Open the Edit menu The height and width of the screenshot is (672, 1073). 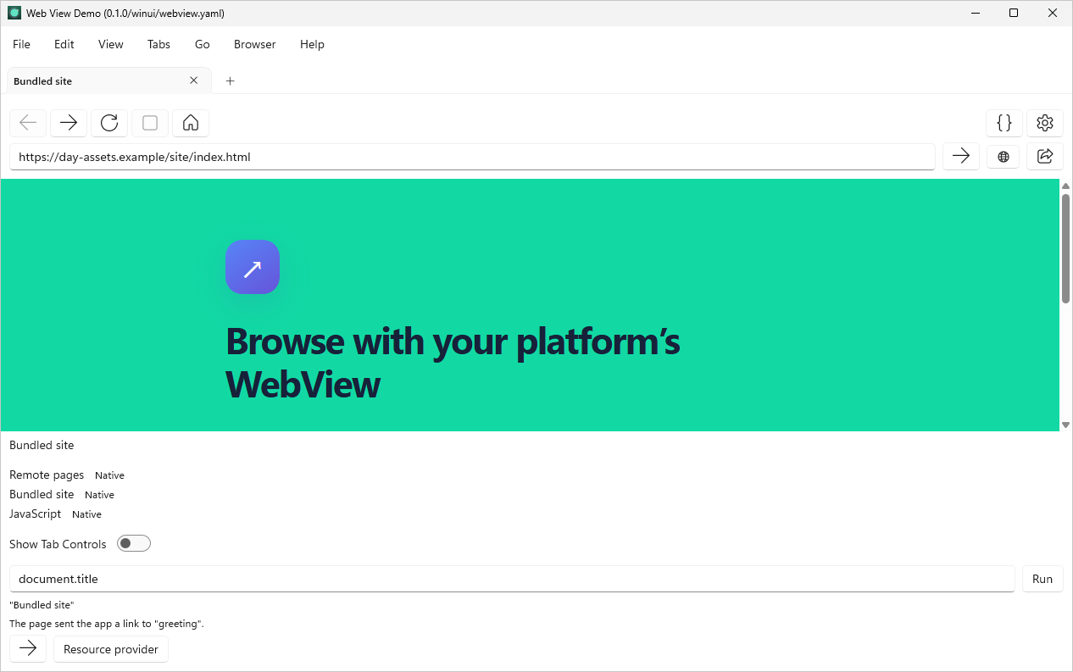(64, 44)
